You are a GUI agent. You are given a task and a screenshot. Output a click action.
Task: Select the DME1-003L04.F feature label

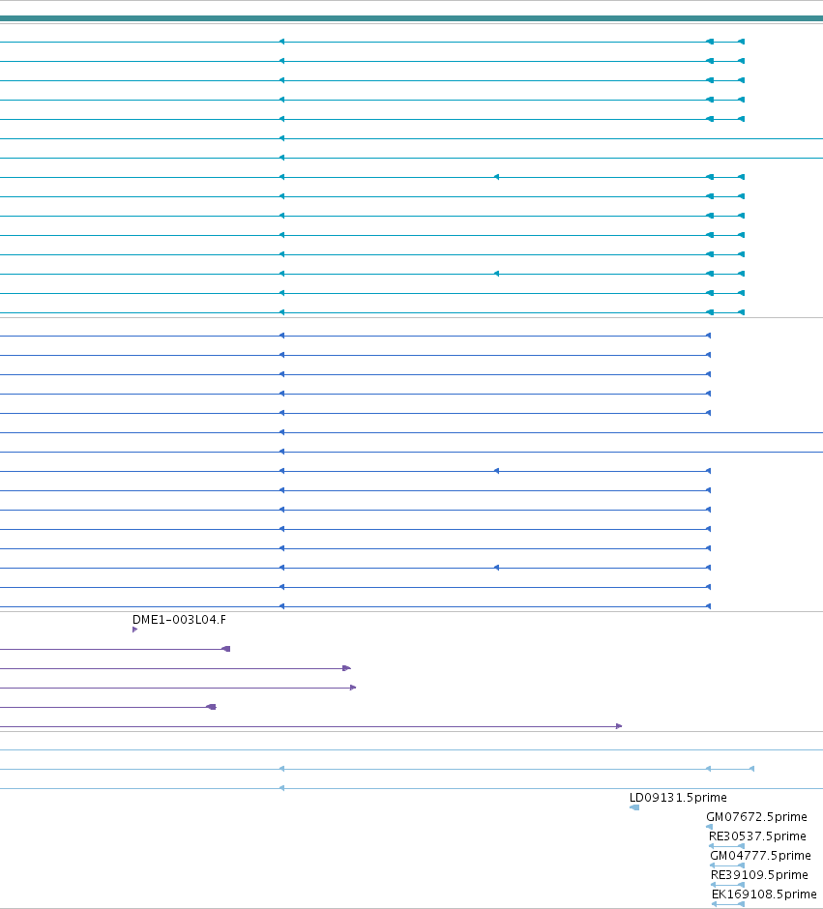click(x=179, y=620)
